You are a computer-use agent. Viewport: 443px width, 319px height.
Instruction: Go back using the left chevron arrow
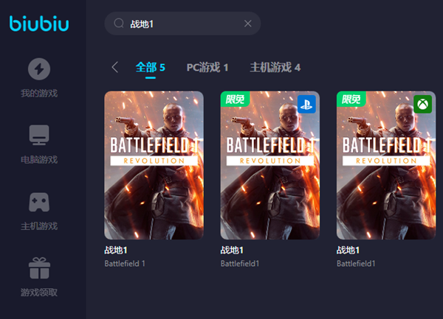(114, 68)
